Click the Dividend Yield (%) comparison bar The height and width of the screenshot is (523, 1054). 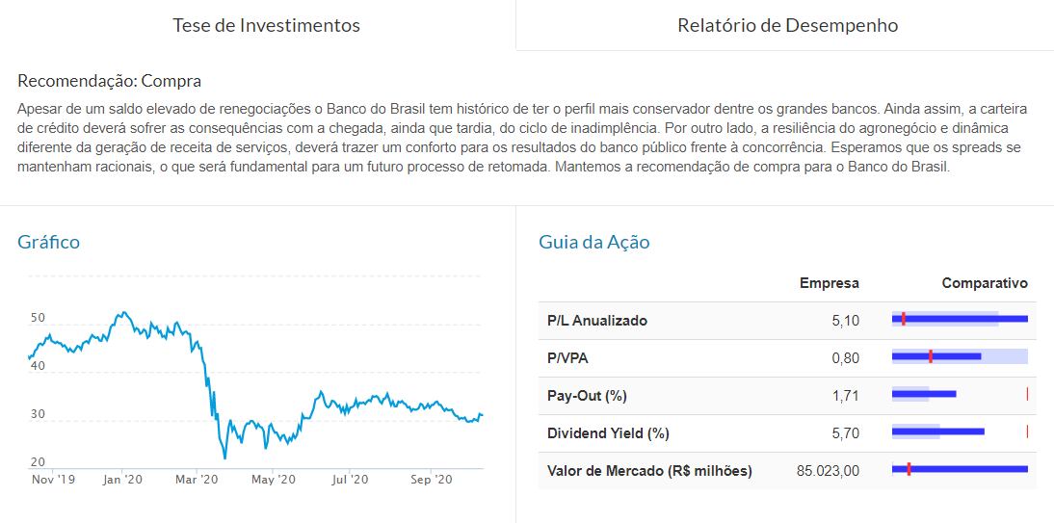tap(960, 431)
